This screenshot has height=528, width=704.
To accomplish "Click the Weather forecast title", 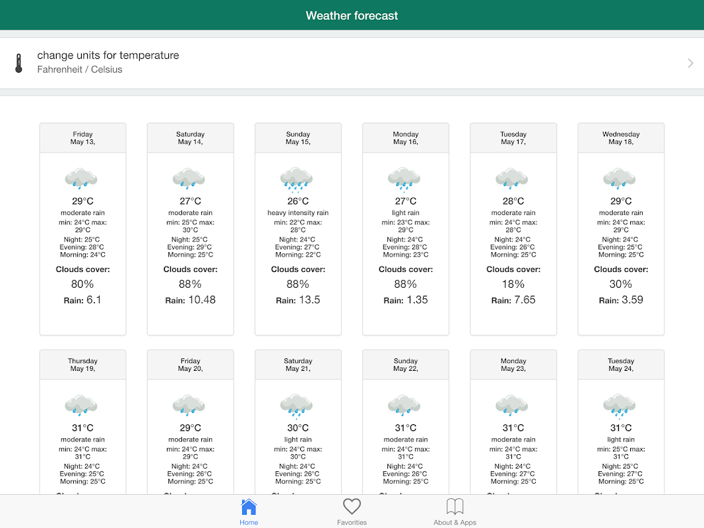I will [352, 16].
